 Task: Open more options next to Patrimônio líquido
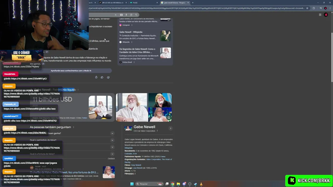tap(78, 90)
